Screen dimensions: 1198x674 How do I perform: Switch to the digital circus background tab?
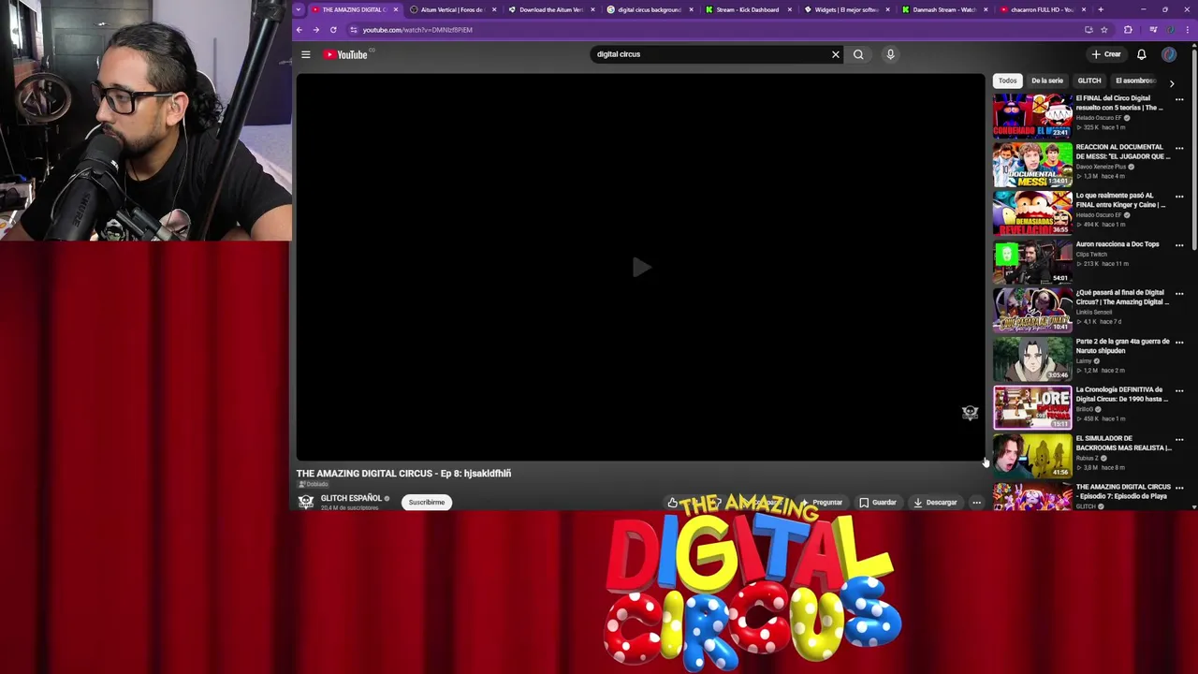coord(650,9)
